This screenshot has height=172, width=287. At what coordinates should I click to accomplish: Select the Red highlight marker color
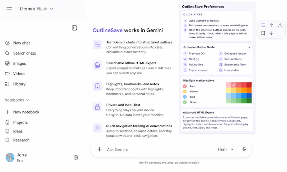(185, 86)
